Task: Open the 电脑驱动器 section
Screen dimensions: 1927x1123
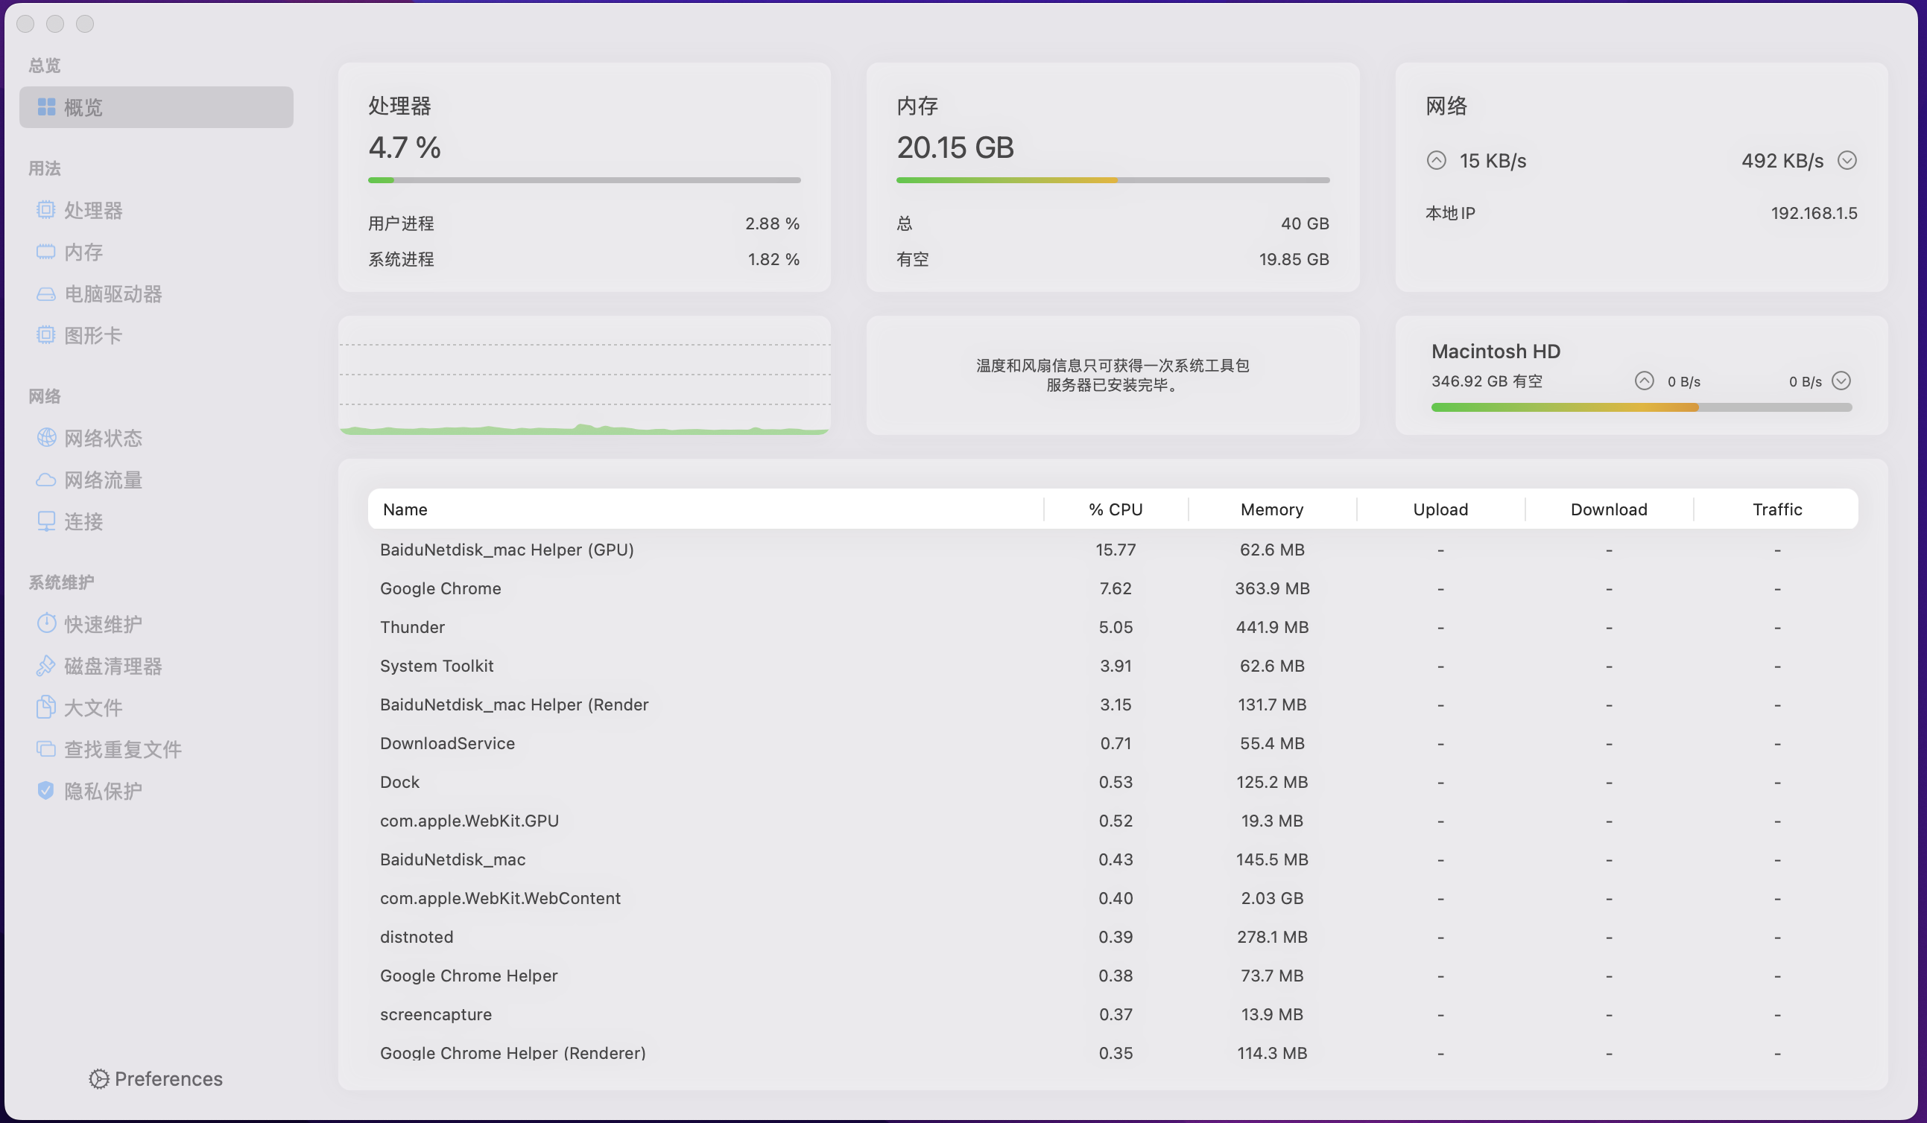Action: tap(113, 294)
